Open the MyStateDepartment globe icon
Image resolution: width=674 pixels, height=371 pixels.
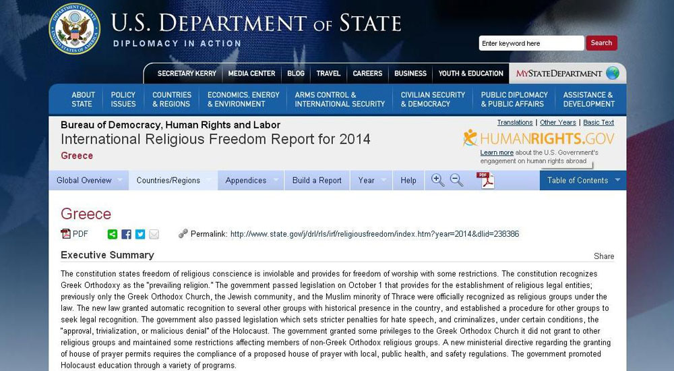[613, 73]
